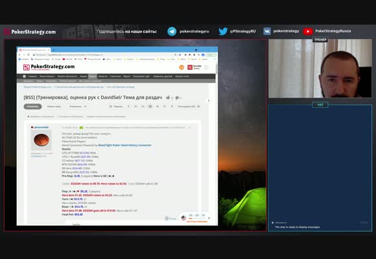376x259 pixels.
Task: Go to the previous page arrow
Action: (128, 106)
